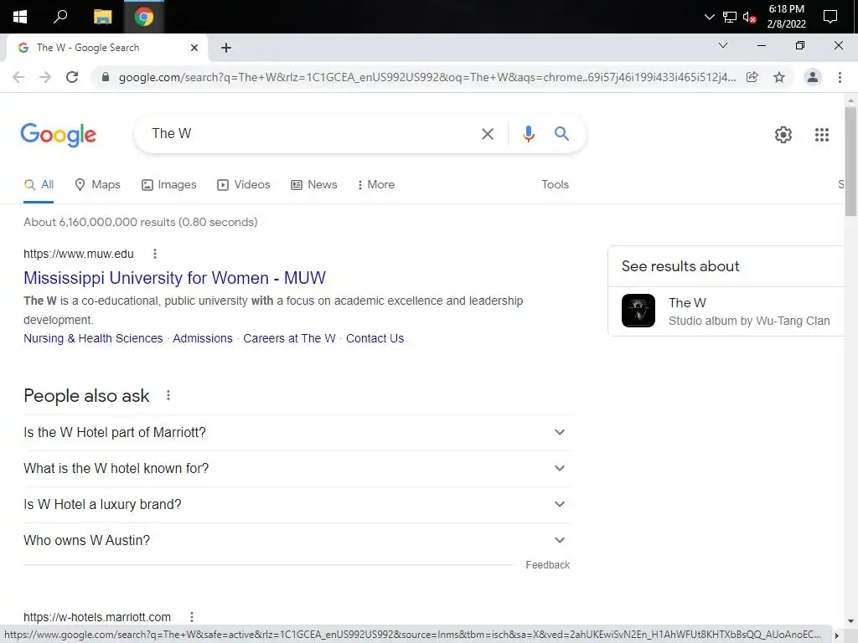Open the Careers at The W sitelink

click(289, 338)
